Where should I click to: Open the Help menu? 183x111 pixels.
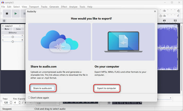point(90,7)
